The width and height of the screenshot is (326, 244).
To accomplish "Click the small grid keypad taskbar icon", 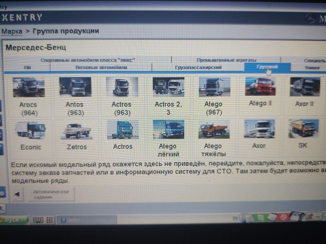I will (50, 220).
